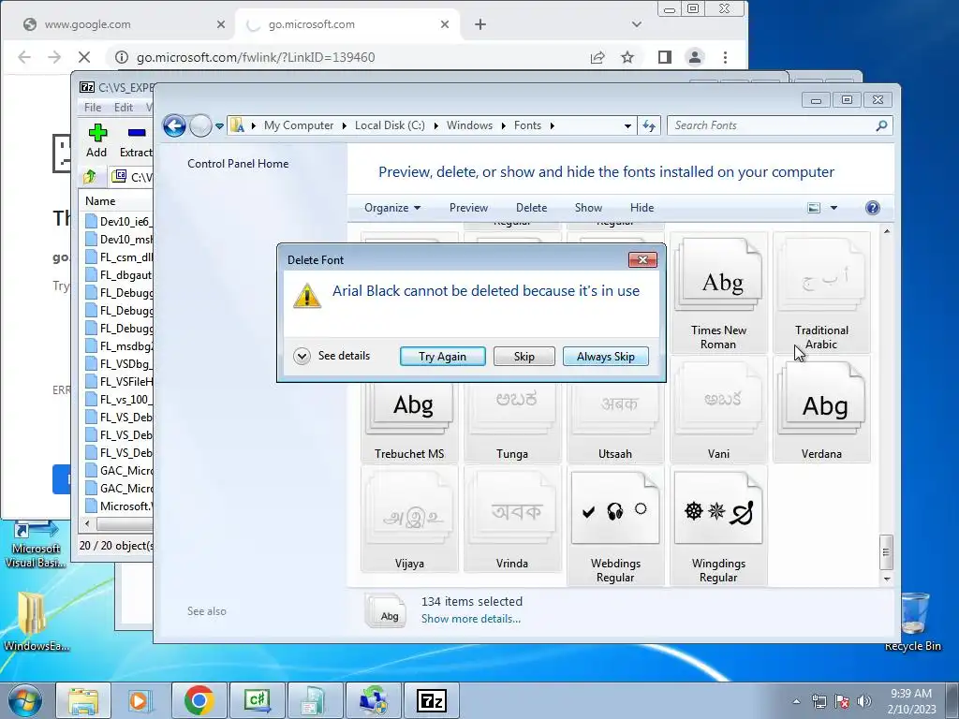Select the Webdings Regular font
This screenshot has width=959, height=719.
click(x=614, y=526)
